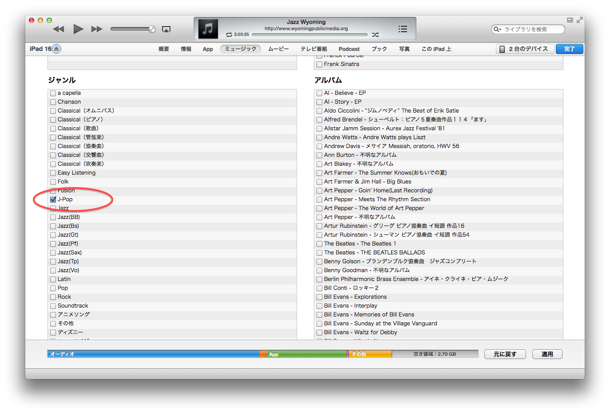Click the music note album artwork
Viewport: 610px width, 414px height.
(x=208, y=29)
